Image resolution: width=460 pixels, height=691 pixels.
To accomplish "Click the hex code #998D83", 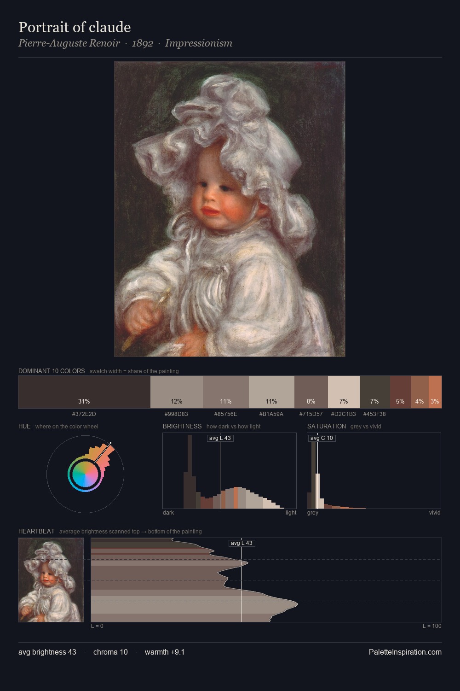I will point(177,414).
